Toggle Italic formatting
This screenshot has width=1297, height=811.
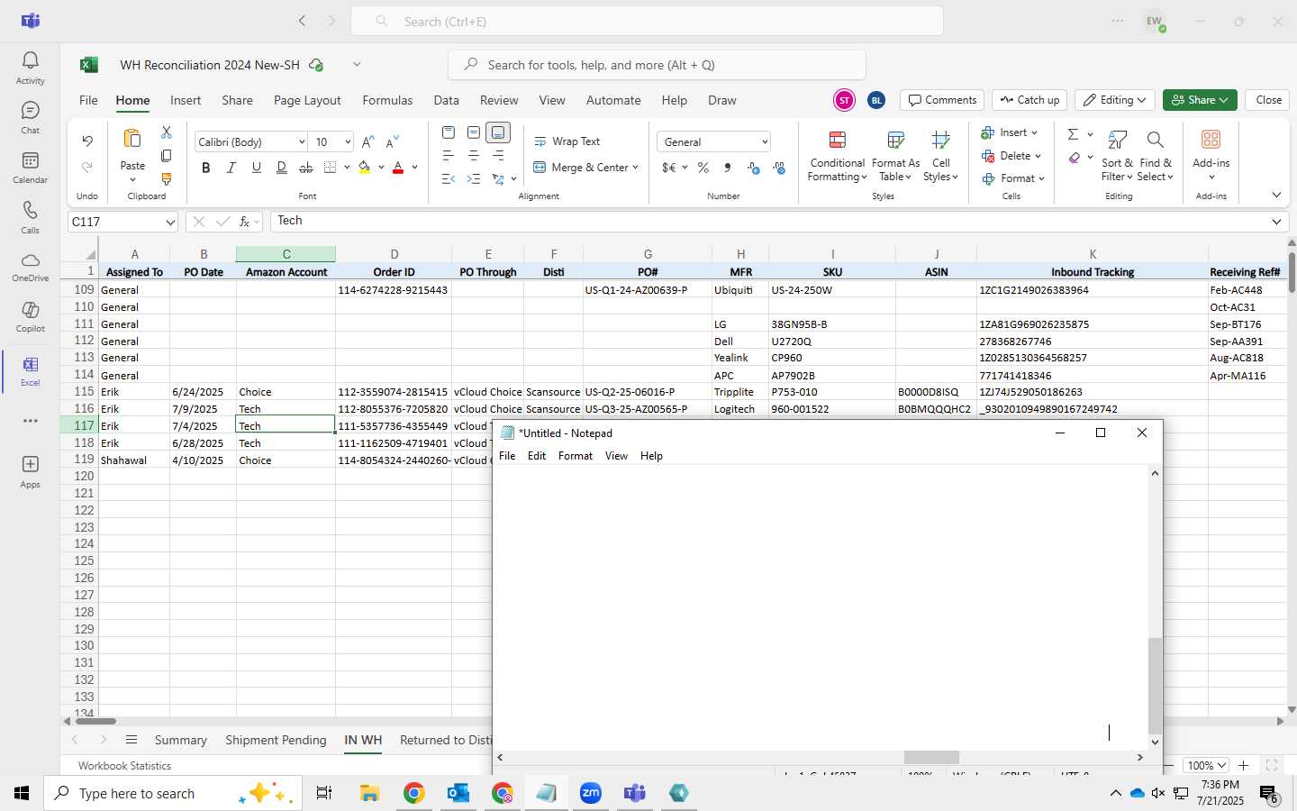[231, 168]
